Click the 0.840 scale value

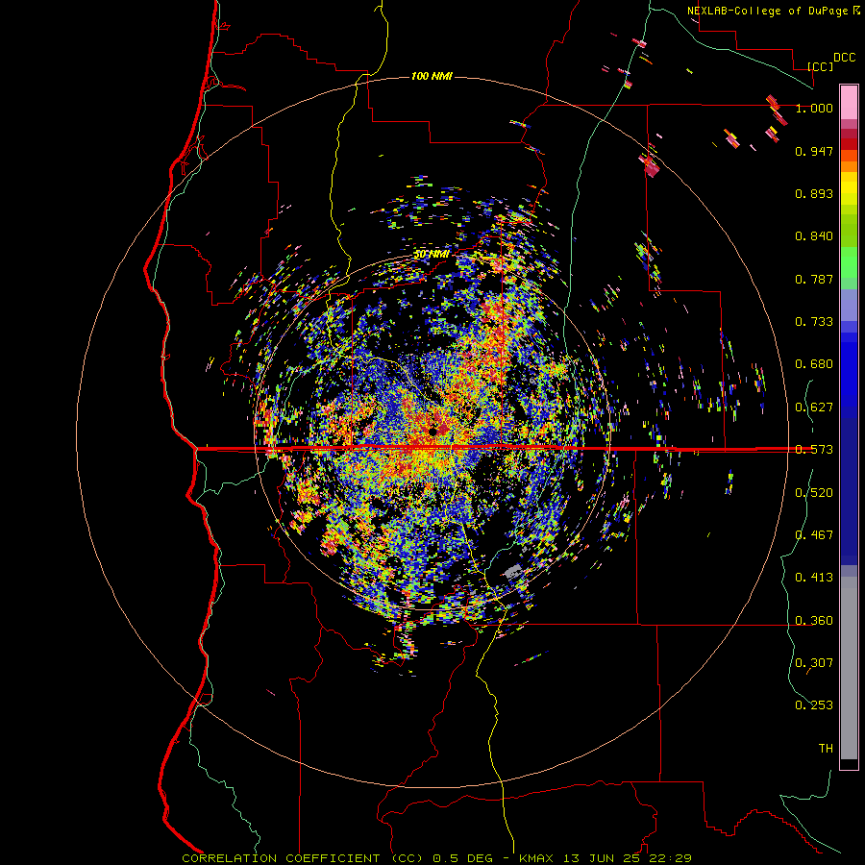click(814, 236)
